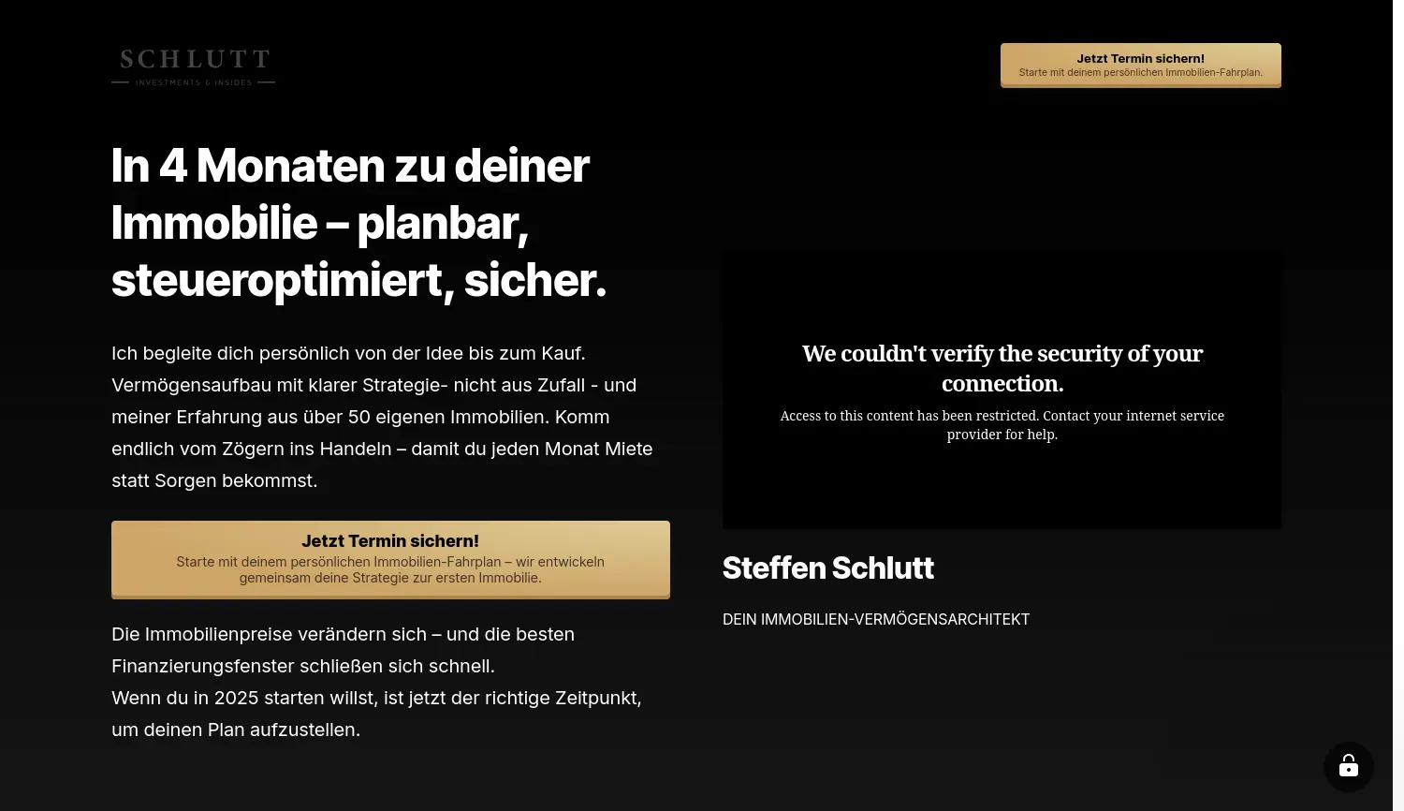Viewport: 1404px width, 811px height.
Task: Click 'Wenn du in 2025 starten willst' sentence
Action: tap(376, 698)
